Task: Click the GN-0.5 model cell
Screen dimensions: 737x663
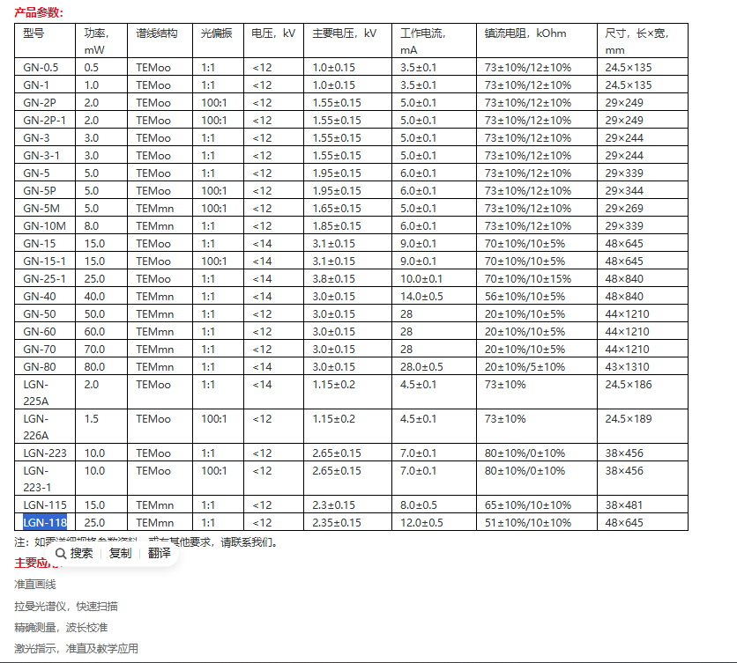Action: [x=41, y=68]
